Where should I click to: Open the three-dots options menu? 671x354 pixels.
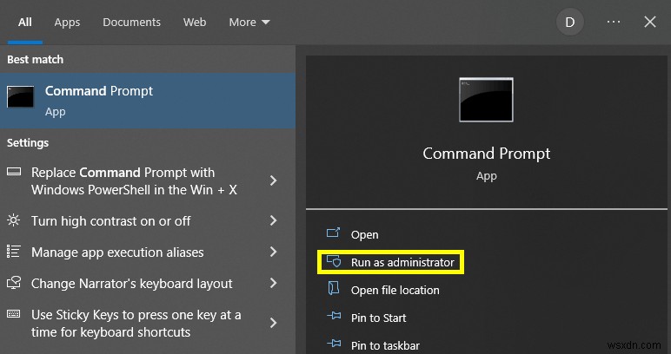click(x=614, y=22)
